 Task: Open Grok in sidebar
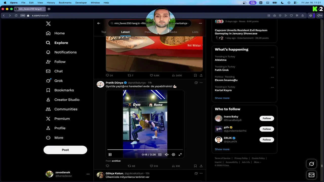[54, 81]
